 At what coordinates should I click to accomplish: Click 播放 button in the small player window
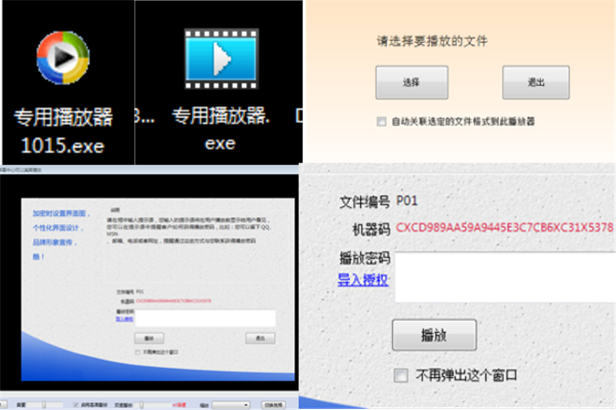pos(149,338)
